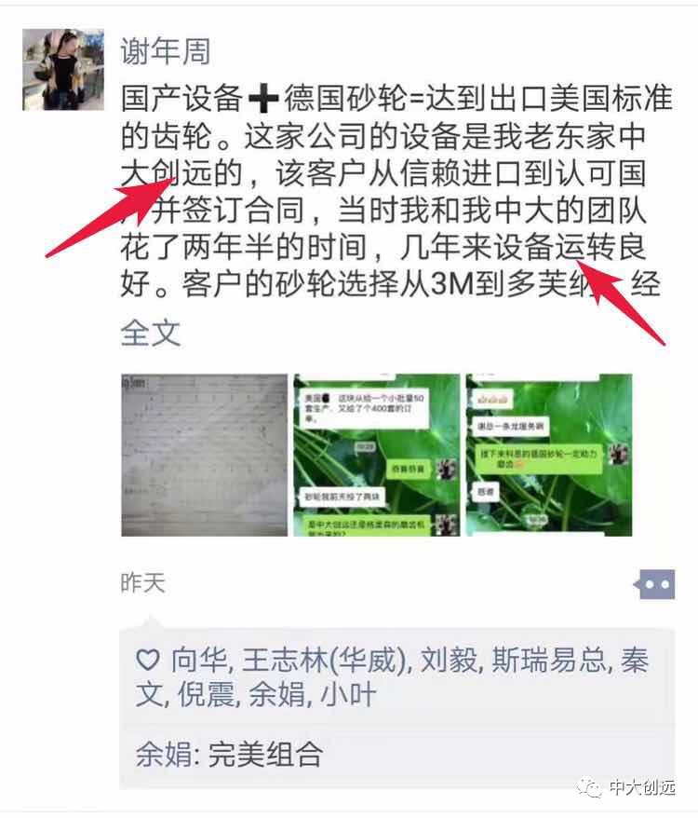Click the 中大创远 watermark text
The height and width of the screenshot is (818, 698).
642,788
